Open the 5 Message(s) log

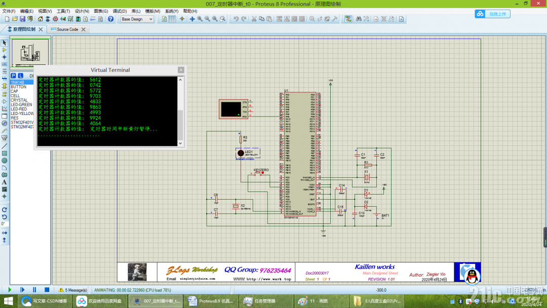72,290
